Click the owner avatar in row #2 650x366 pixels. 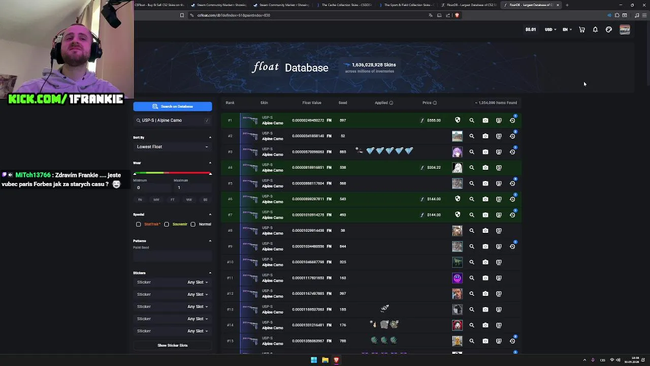[x=458, y=136]
